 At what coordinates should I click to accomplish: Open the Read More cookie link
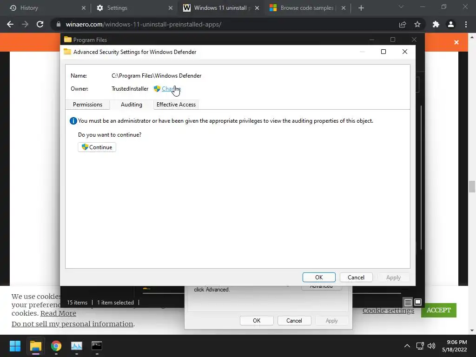[58, 313]
